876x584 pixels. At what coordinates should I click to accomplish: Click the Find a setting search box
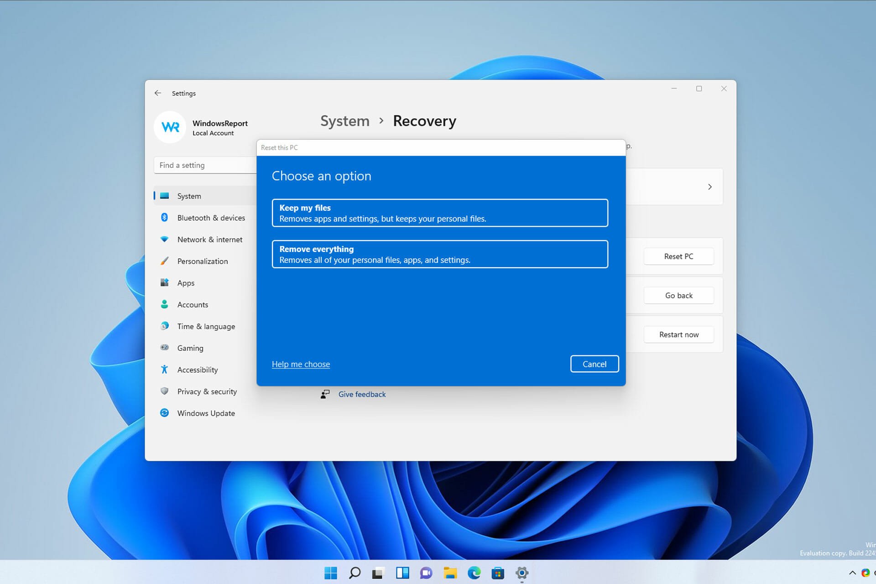coord(196,165)
